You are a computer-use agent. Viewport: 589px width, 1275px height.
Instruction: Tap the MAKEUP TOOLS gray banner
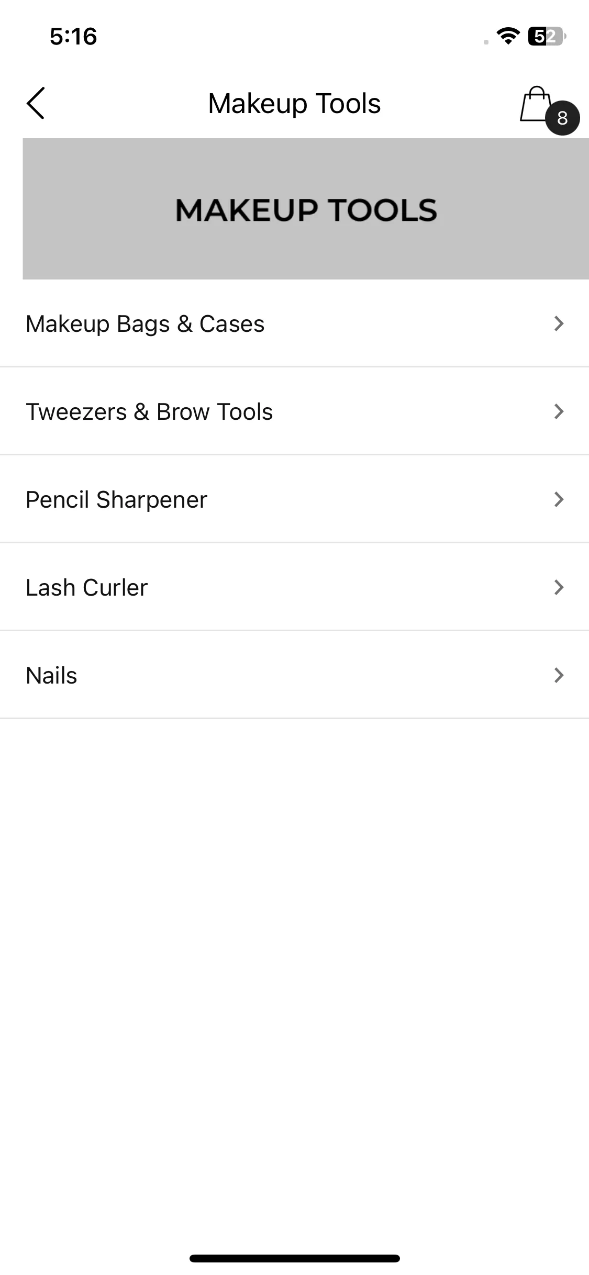tap(306, 209)
